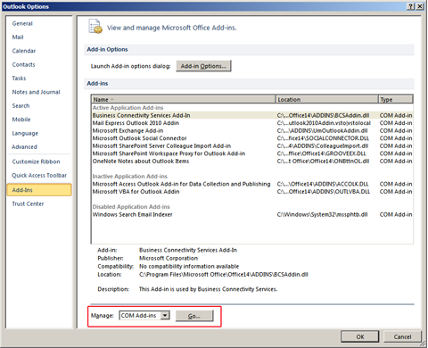The width and height of the screenshot is (428, 348).
Task: Click the ACCOLK.DLL location cell
Action: pos(323,184)
